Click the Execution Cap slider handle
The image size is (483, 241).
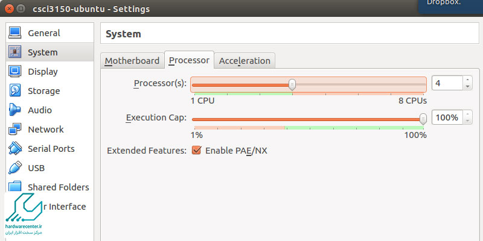tap(423, 118)
